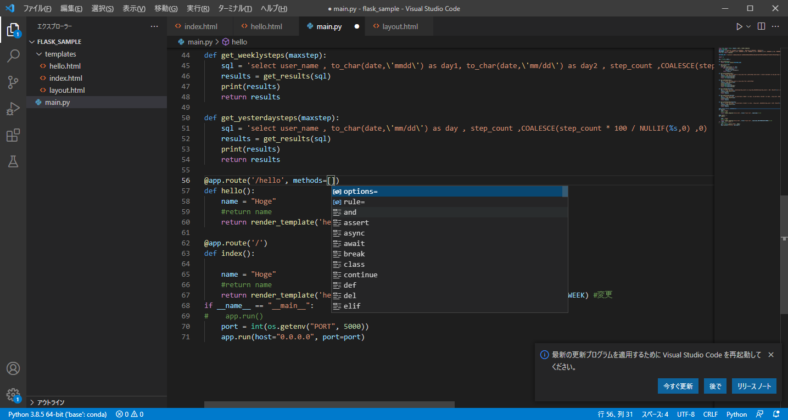The image size is (788, 420).
Task: Open the notifications bell in status bar
Action: 776,415
